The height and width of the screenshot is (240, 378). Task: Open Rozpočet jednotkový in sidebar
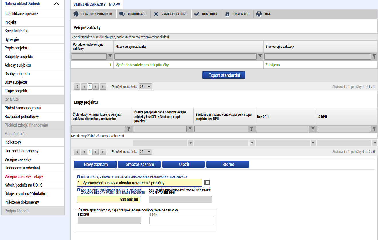[33, 117]
